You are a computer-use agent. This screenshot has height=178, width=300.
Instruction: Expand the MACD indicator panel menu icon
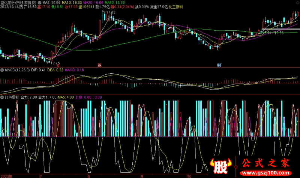(2, 70)
